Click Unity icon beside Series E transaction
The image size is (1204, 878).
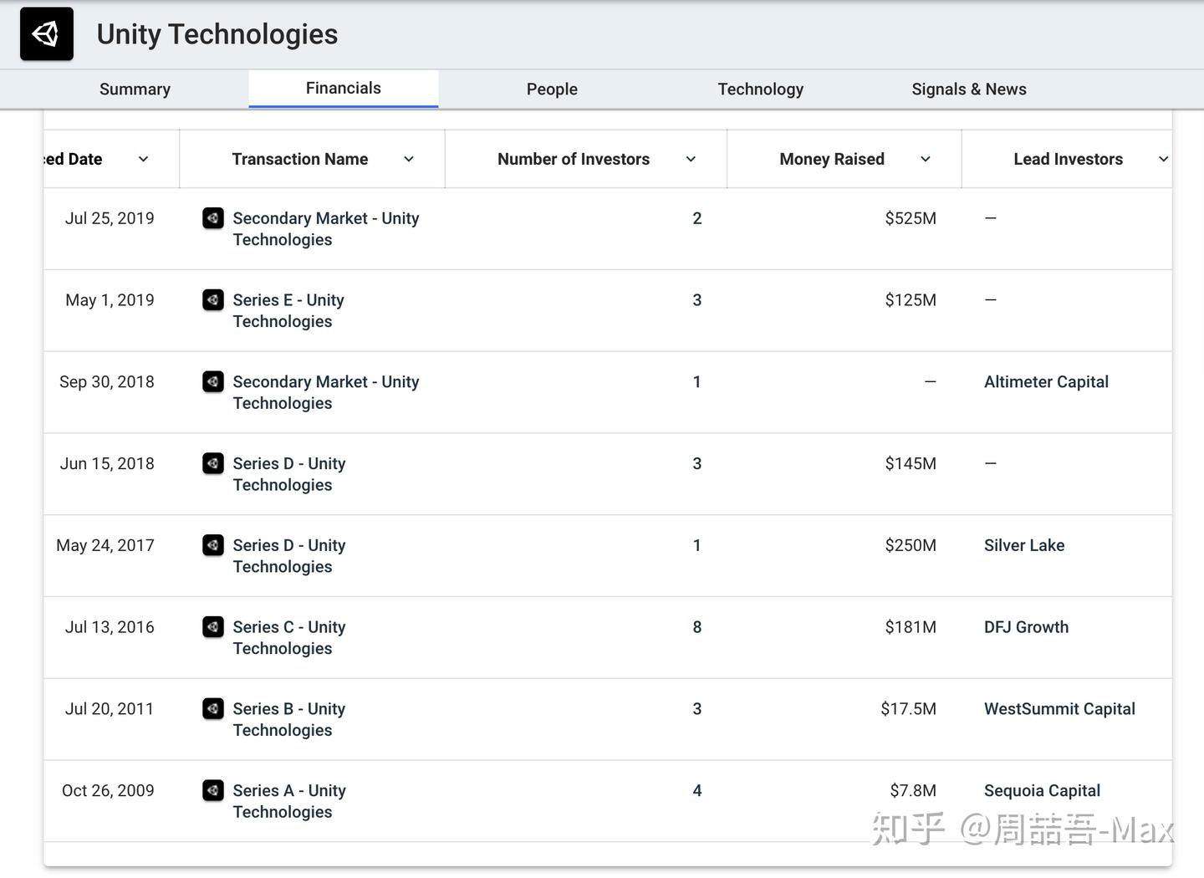click(213, 300)
